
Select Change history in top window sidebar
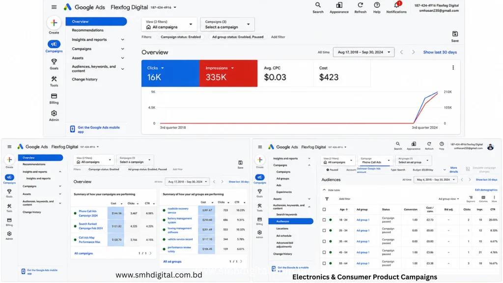point(84,79)
